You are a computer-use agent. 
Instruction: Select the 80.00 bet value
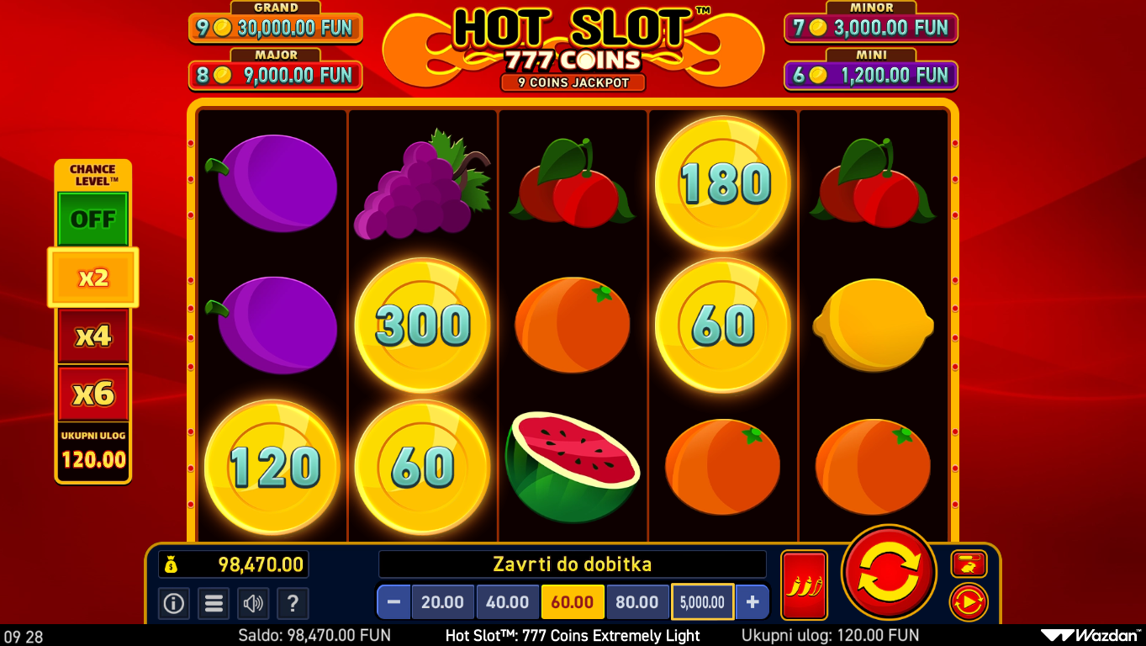pyautogui.click(x=637, y=602)
